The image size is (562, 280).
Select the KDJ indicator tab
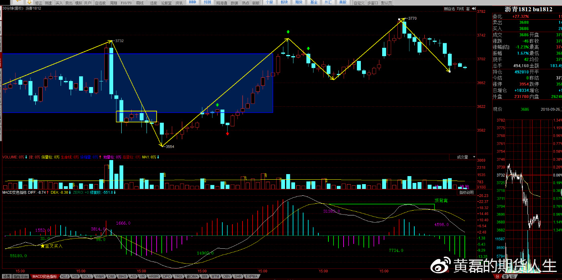[x=64, y=276]
